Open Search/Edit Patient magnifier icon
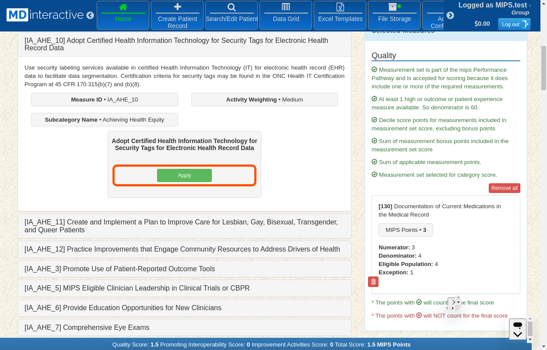This screenshot has width=547, height=350. [231, 7]
